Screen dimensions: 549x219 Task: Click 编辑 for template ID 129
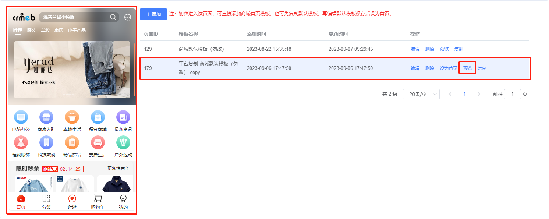click(x=415, y=49)
